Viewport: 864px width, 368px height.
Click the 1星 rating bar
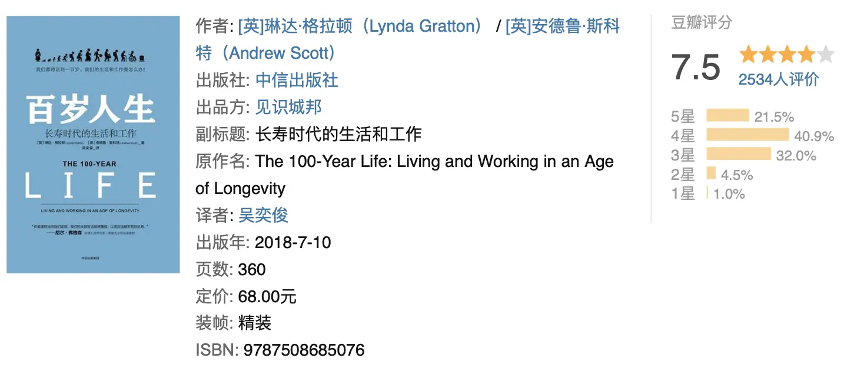[x=707, y=193]
